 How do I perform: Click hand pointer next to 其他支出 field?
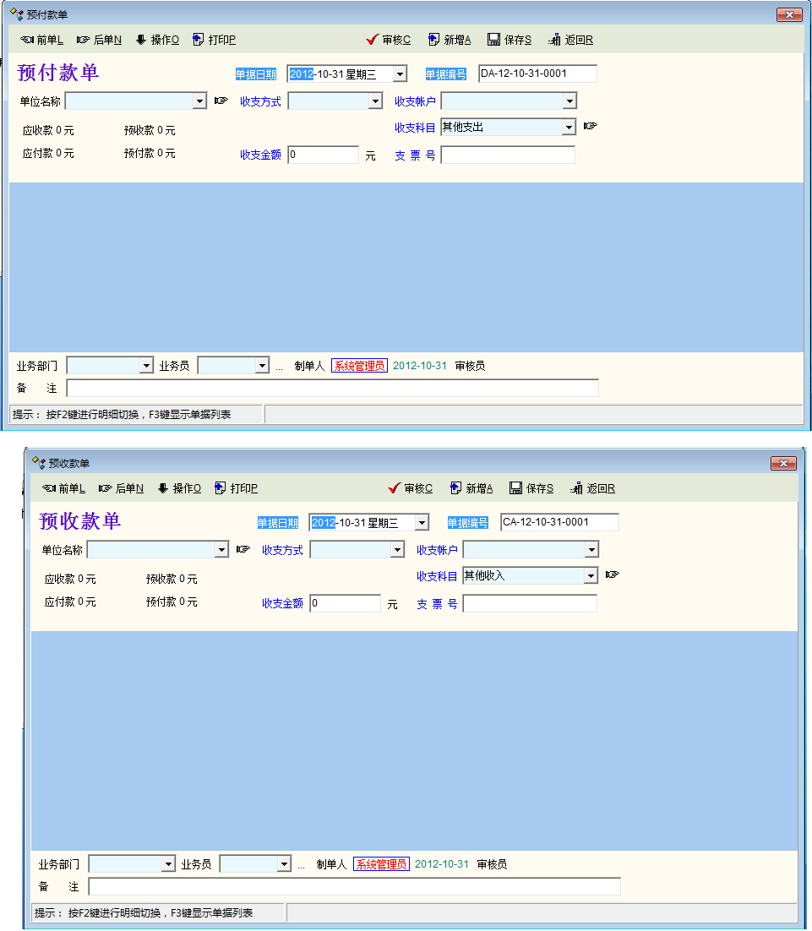591,126
